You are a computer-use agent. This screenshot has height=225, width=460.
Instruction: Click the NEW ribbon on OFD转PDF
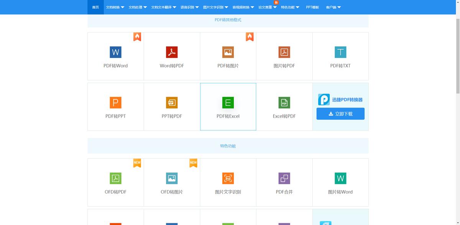tap(137, 163)
